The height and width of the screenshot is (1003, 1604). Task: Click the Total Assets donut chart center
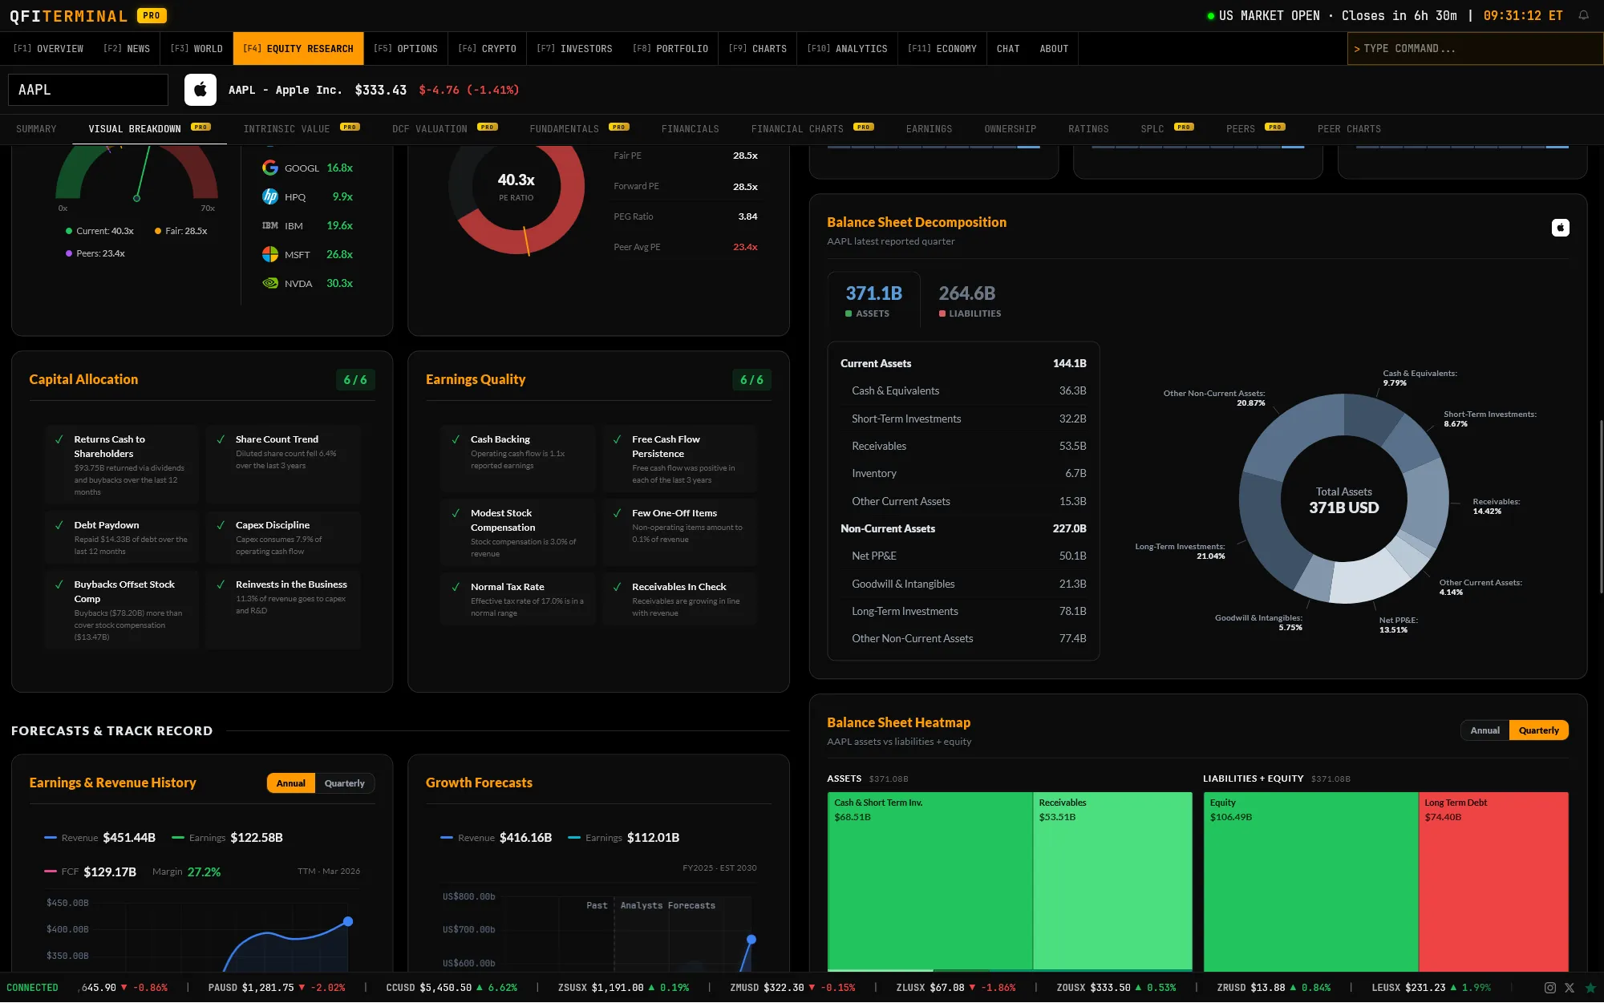(1344, 500)
